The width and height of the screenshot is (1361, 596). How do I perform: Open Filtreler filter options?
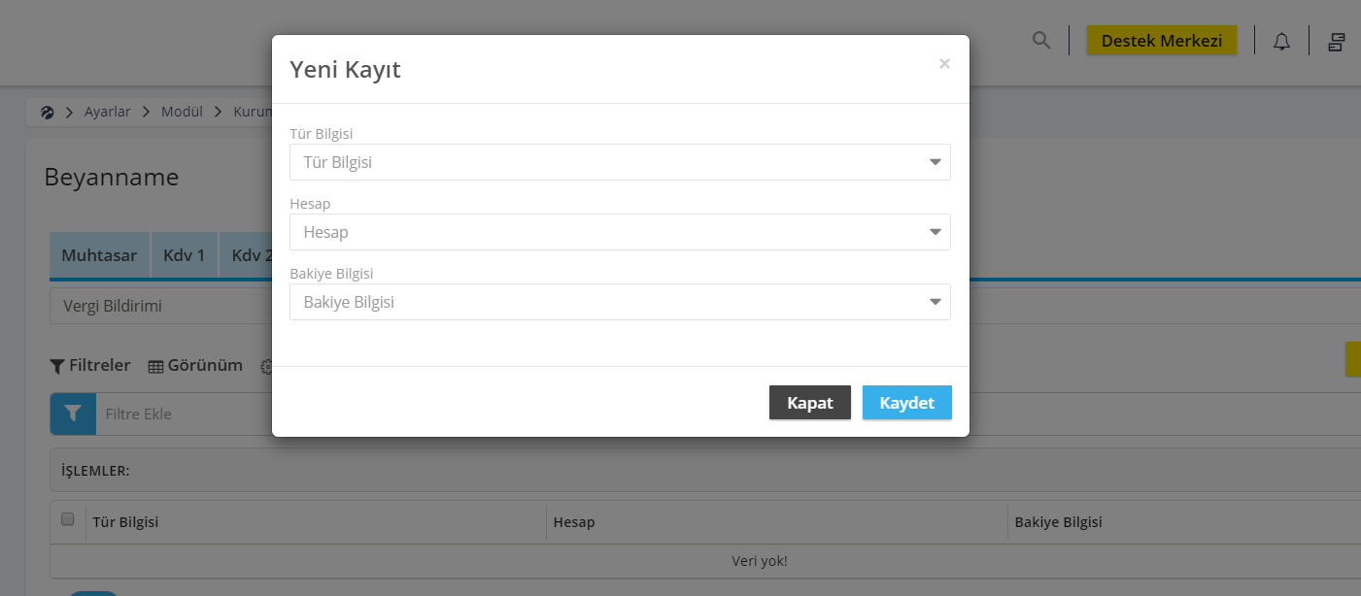[x=90, y=366]
